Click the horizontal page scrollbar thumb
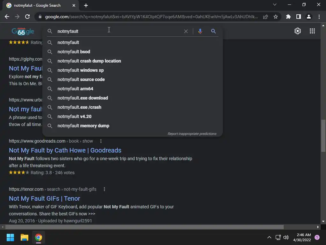The height and width of the screenshot is (245, 326). [145, 227]
